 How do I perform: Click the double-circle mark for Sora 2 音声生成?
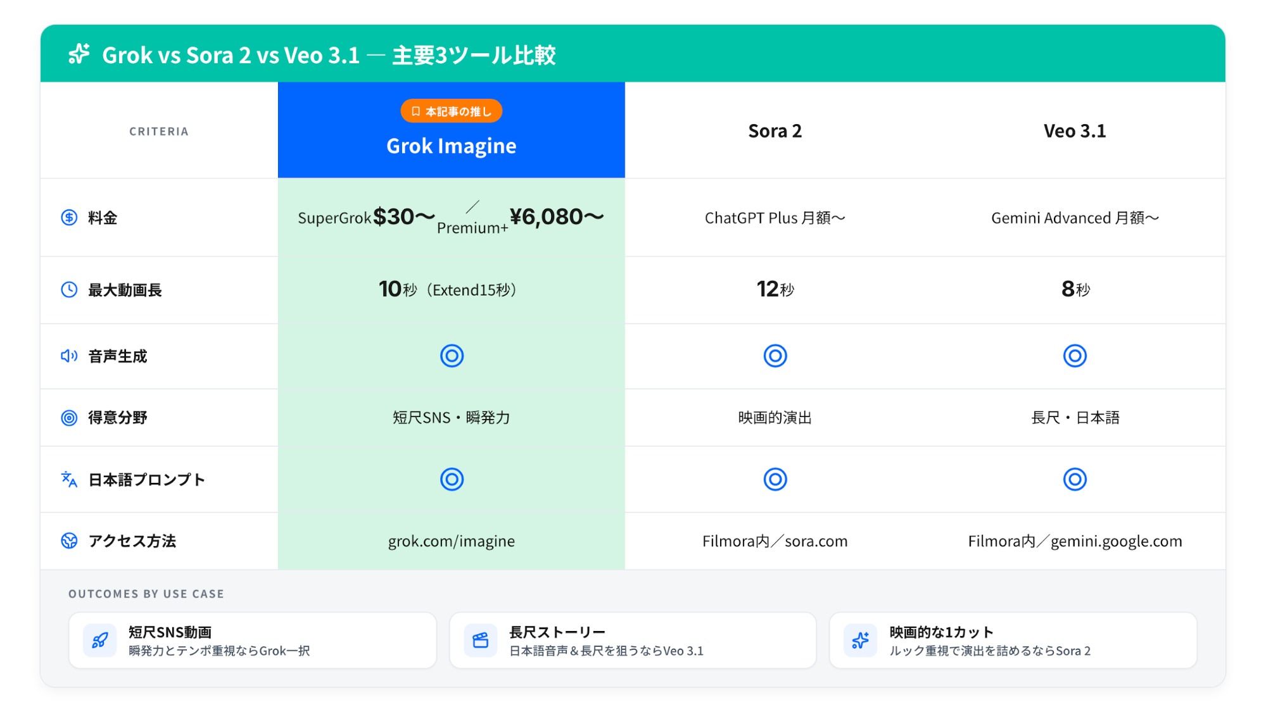[x=775, y=356]
